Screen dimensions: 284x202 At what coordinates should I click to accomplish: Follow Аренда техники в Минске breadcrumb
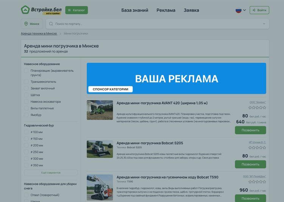coord(39,34)
